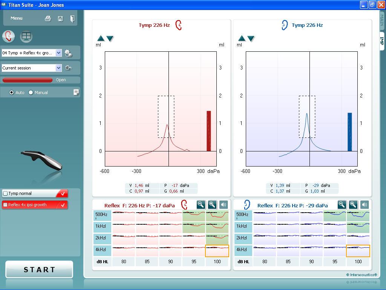Click speaker icon in right ear reflex
The image size is (386, 290).
click(x=223, y=205)
